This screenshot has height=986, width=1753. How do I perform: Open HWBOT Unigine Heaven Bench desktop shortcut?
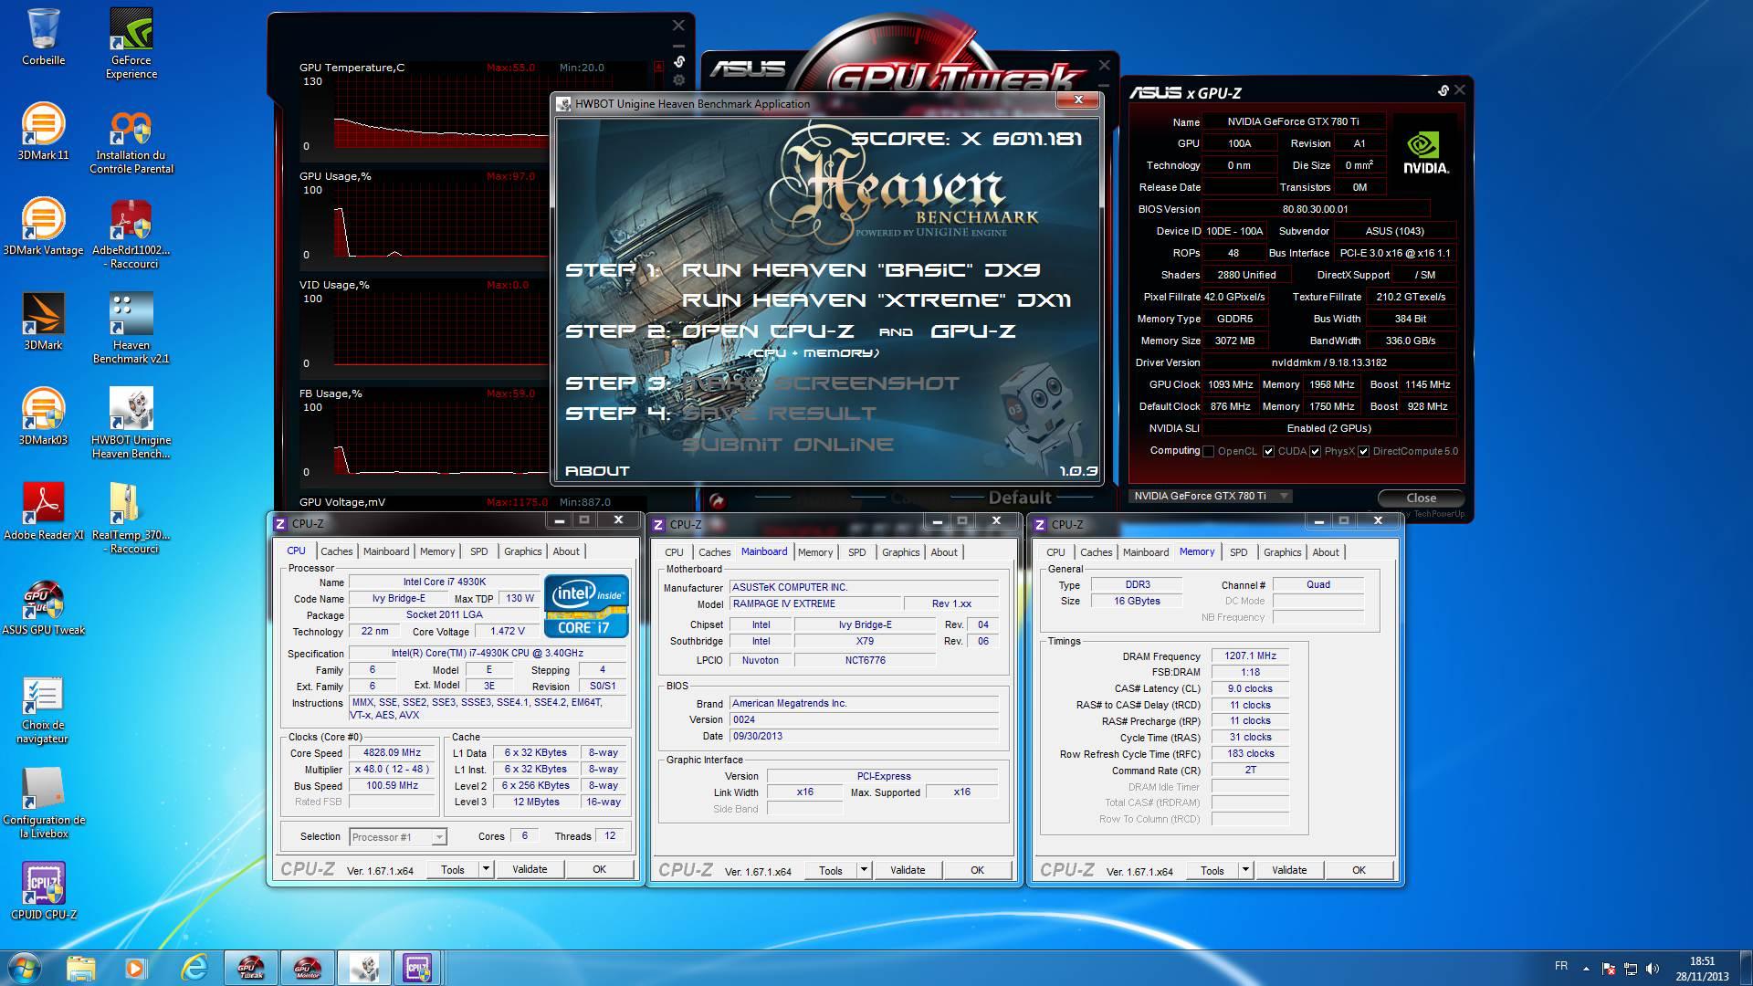coord(131,424)
